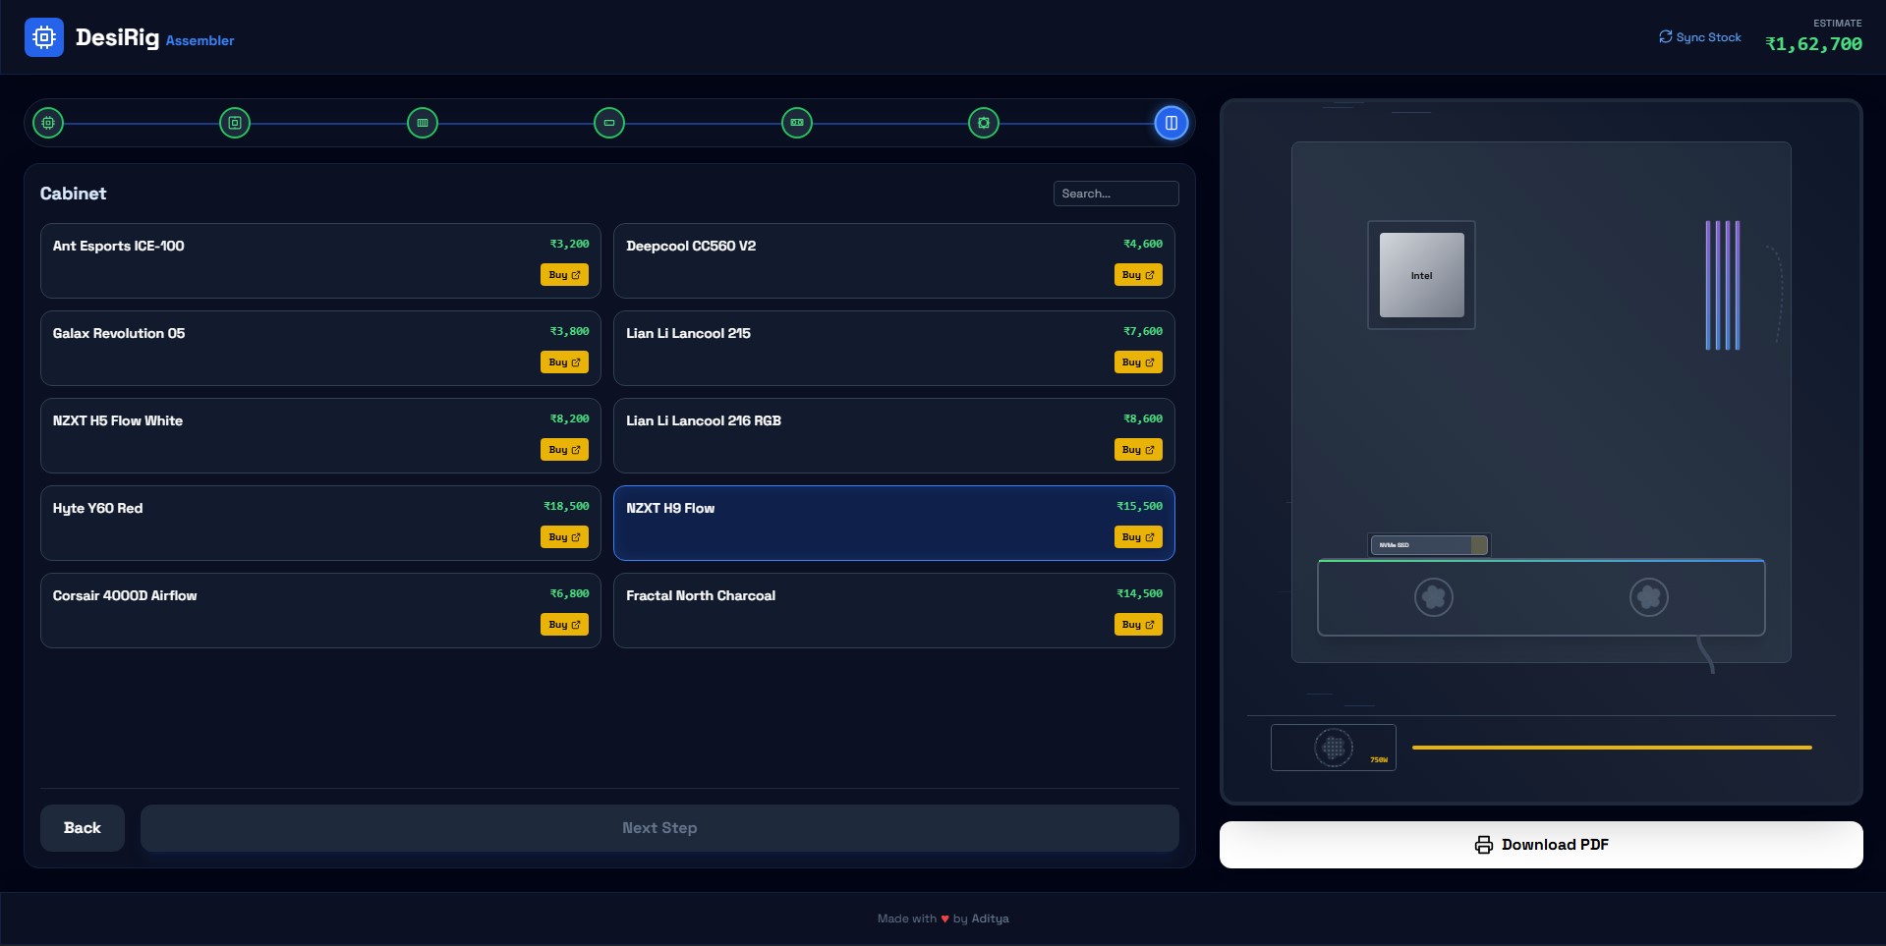The height and width of the screenshot is (946, 1886).
Task: Go to the graphics card step icon
Action: click(797, 123)
